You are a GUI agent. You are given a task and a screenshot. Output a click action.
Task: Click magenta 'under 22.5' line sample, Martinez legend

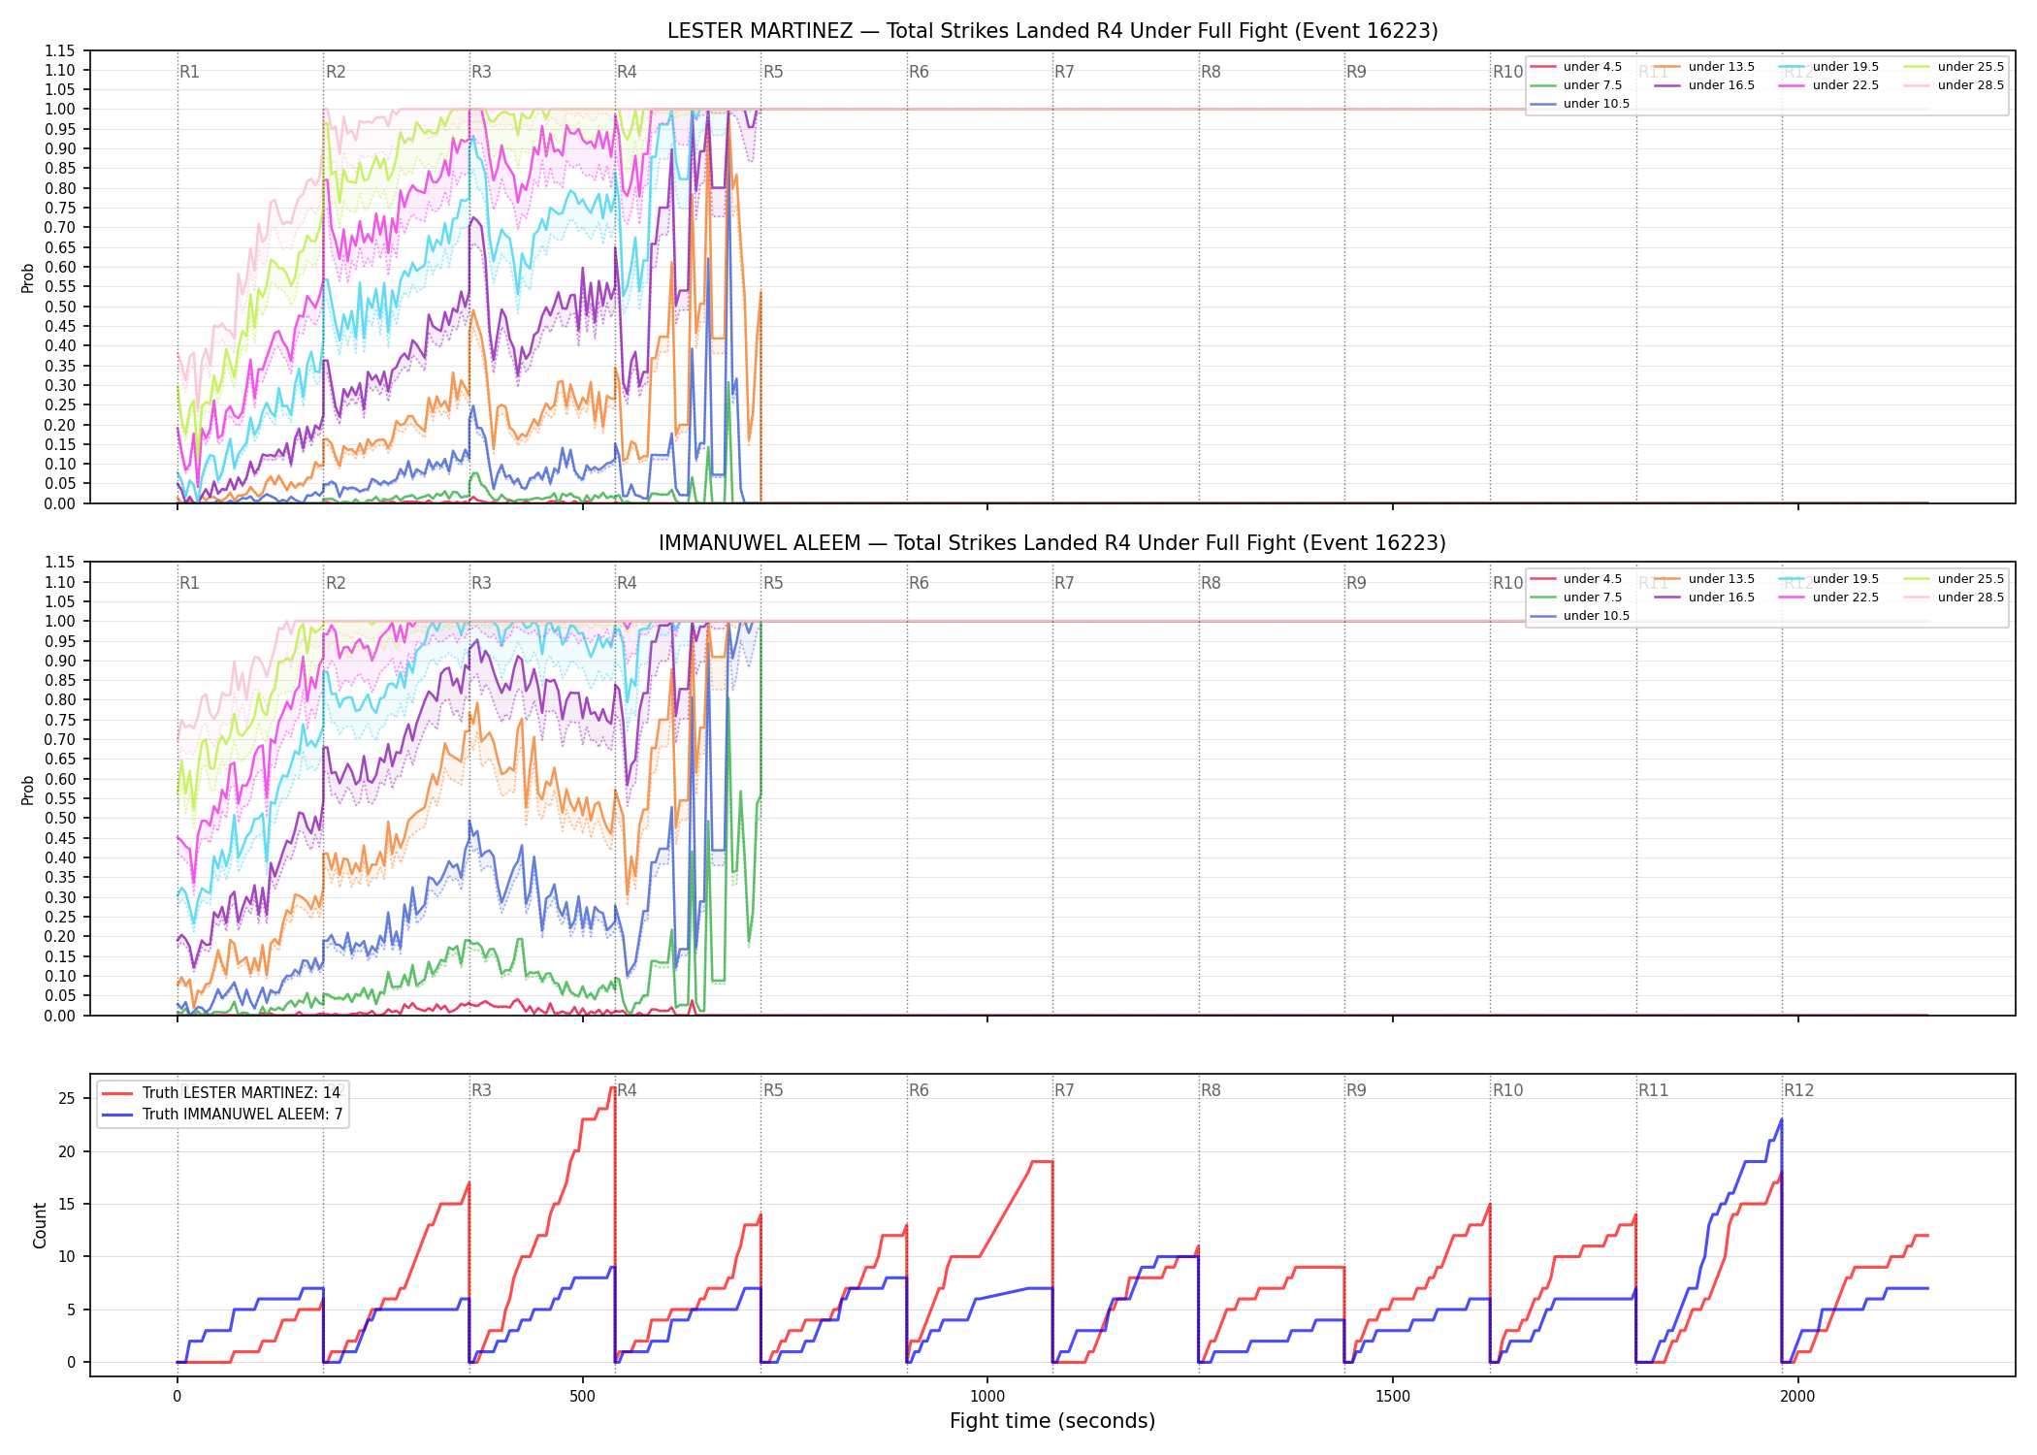[x=1792, y=85]
